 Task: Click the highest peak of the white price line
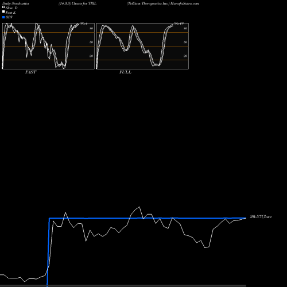[x=139, y=207]
